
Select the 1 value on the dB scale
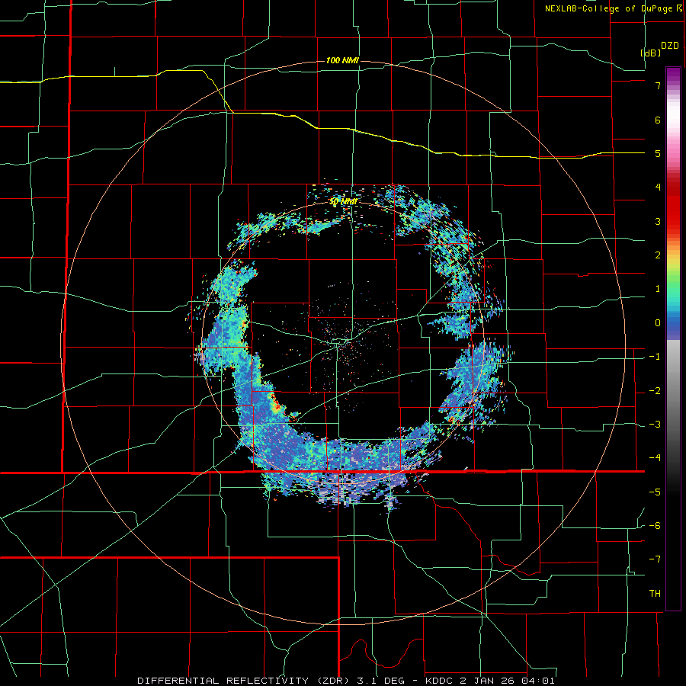658,289
